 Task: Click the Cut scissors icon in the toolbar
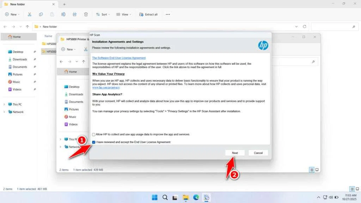(30, 14)
